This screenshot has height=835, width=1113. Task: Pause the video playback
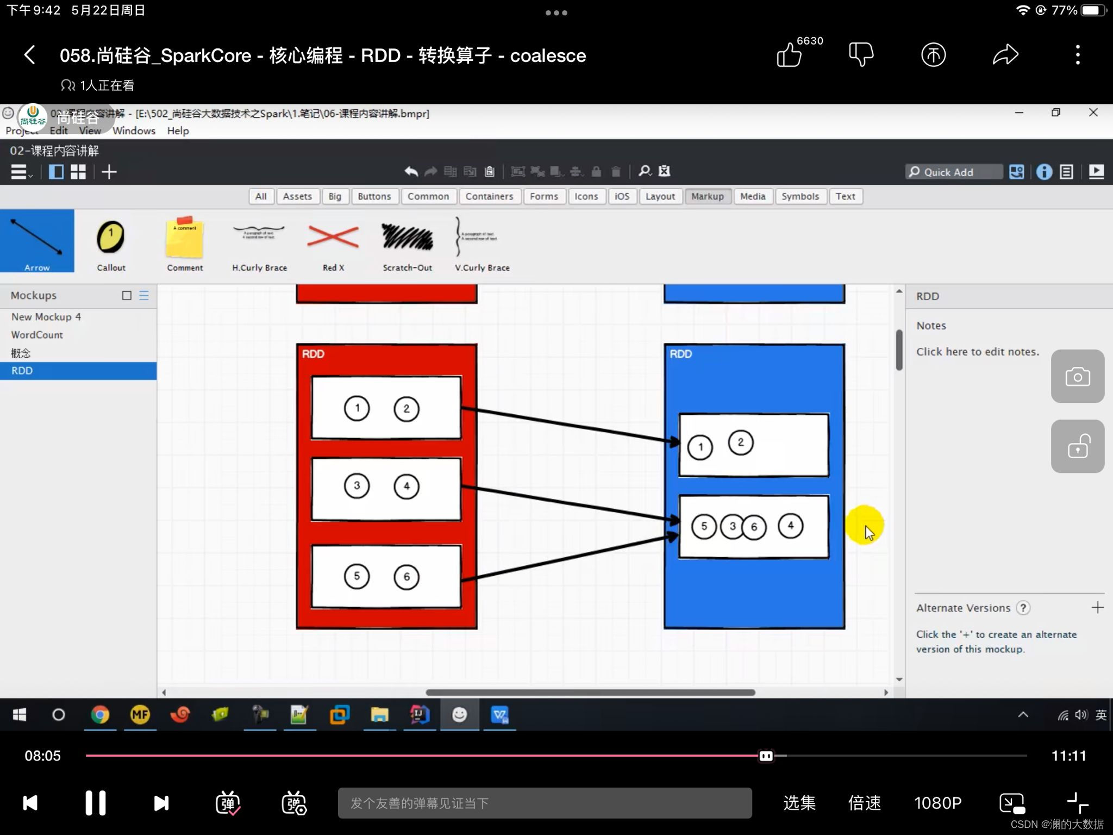point(96,803)
